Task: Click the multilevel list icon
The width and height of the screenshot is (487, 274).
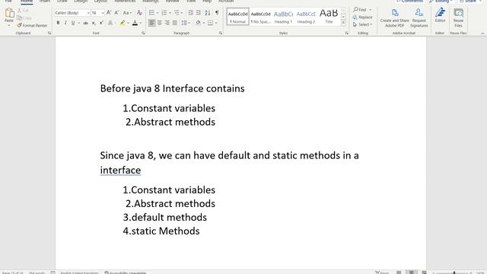Action: 177,13
